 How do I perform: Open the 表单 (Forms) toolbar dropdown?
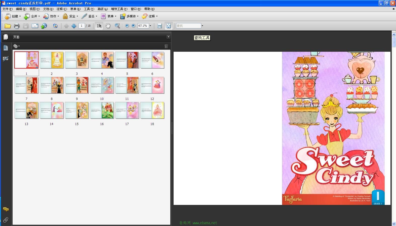point(108,16)
